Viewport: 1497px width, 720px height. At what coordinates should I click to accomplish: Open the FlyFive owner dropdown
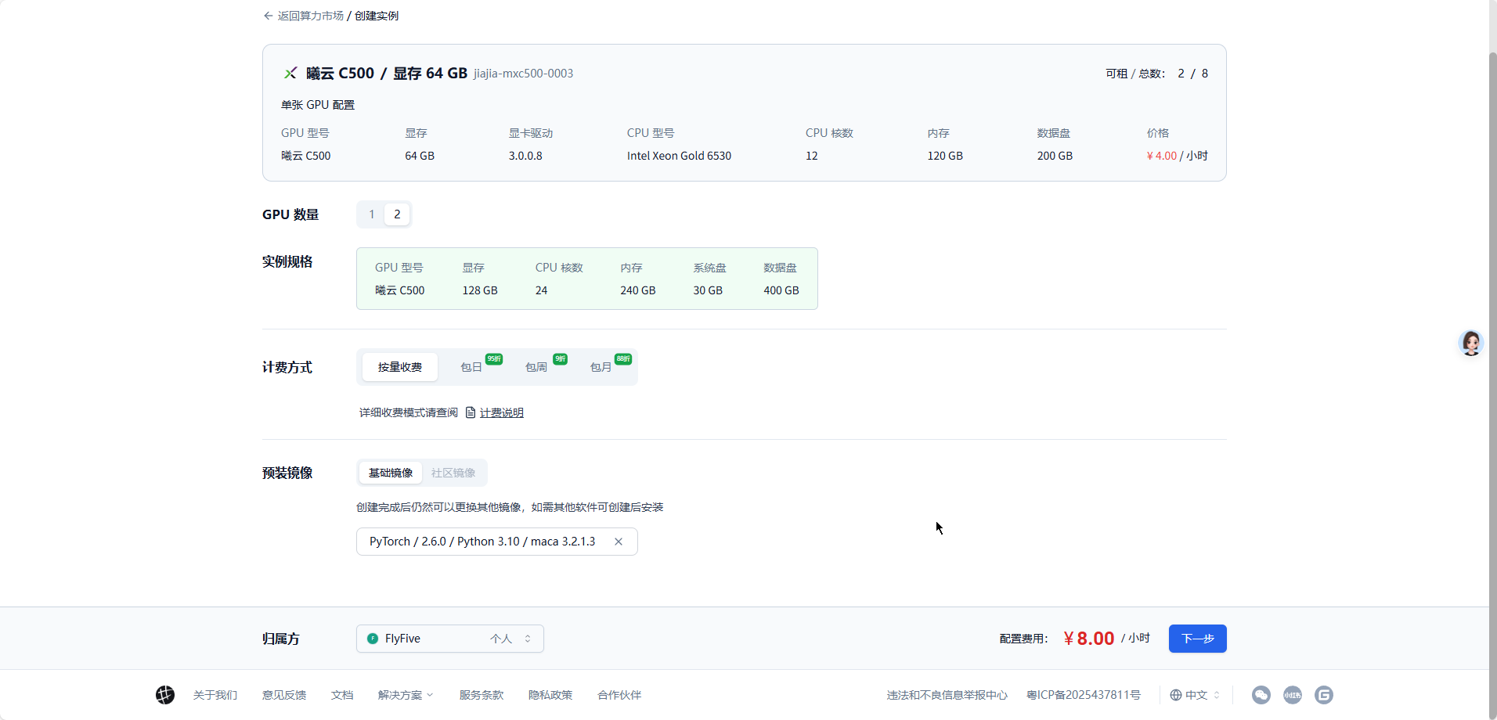pos(450,639)
